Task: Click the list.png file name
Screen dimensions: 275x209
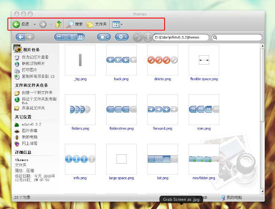Action: (163, 178)
